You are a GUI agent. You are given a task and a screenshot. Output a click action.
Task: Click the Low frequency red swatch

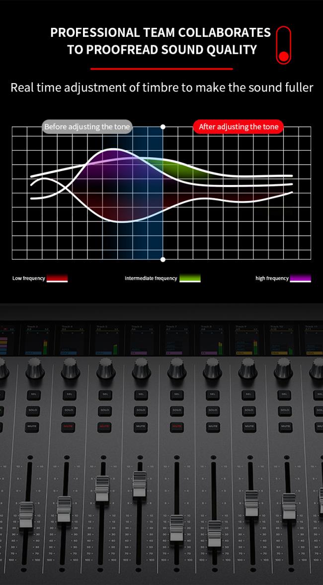tap(57, 279)
